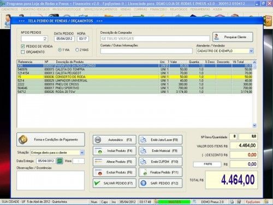Click Incluir Produto (F4) button
Screen dimensions: 273x205
[115, 151]
